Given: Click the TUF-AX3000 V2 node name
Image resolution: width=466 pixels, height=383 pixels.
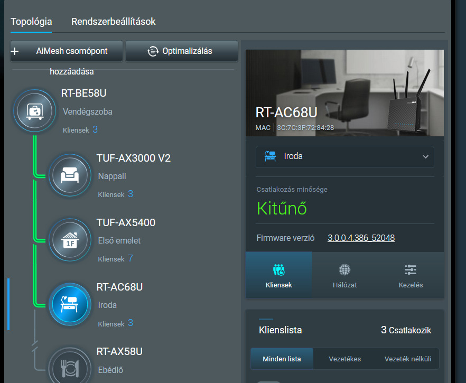Looking at the screenshot, I should click(134, 158).
